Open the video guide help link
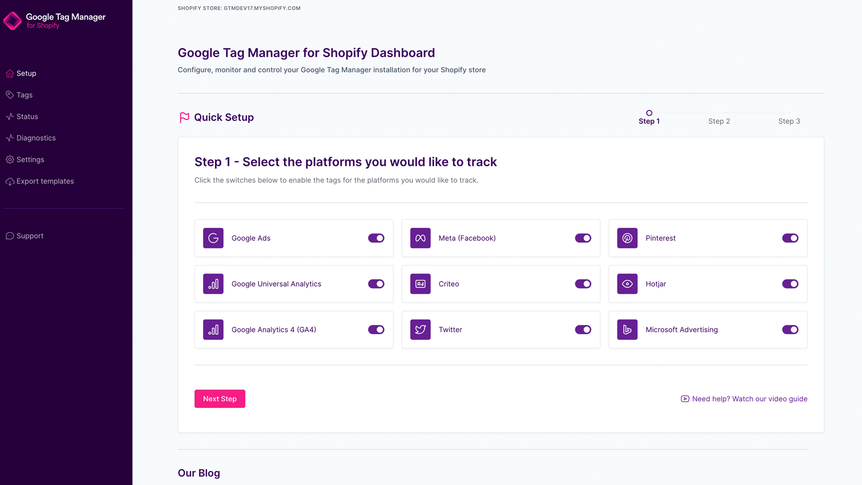This screenshot has height=485, width=862. point(749,399)
